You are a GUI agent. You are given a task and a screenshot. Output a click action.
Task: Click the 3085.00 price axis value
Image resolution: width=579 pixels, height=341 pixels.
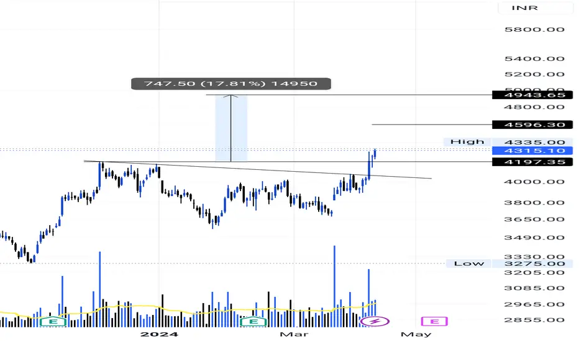534,288
